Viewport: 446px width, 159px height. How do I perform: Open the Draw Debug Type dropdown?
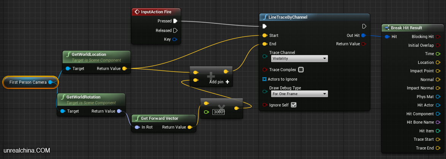coord(299,94)
